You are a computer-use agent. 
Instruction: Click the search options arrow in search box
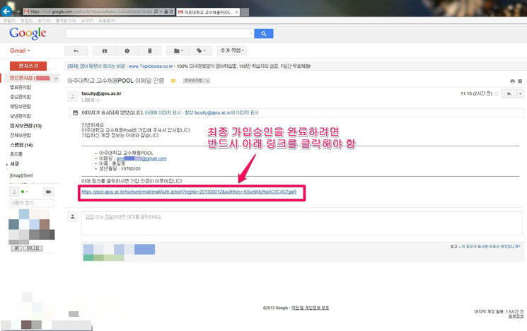[251, 34]
